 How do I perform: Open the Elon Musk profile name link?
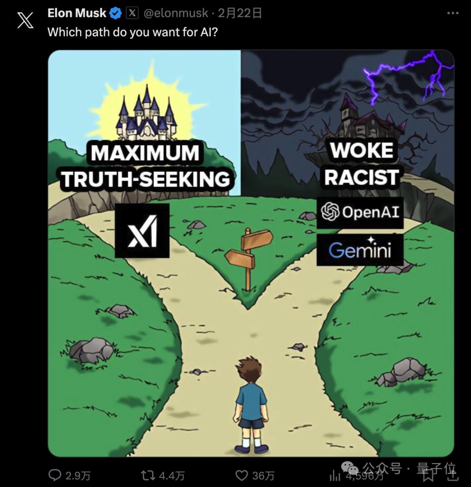[77, 13]
